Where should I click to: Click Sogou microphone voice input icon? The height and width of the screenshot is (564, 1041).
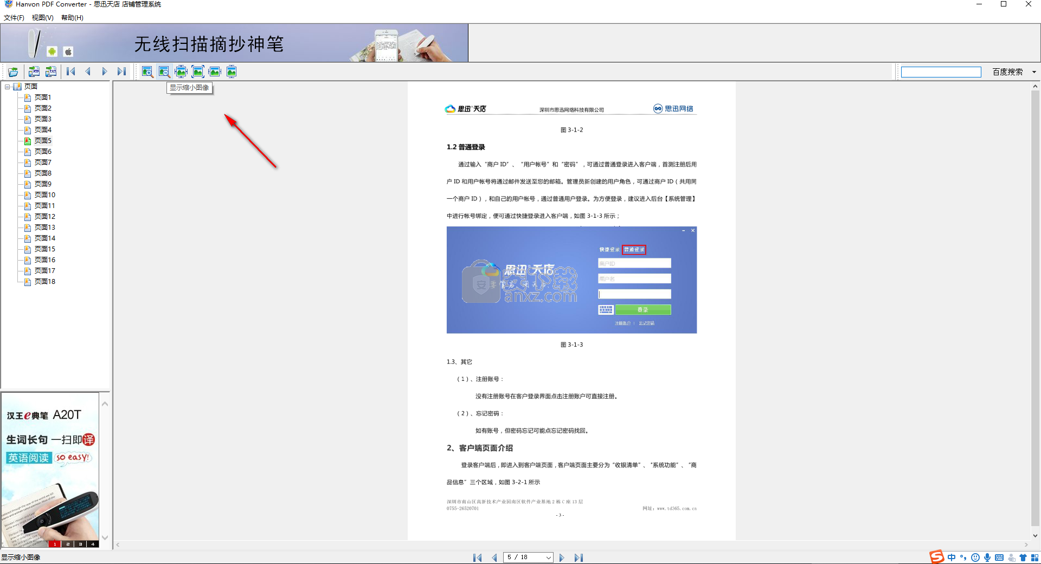click(x=987, y=557)
